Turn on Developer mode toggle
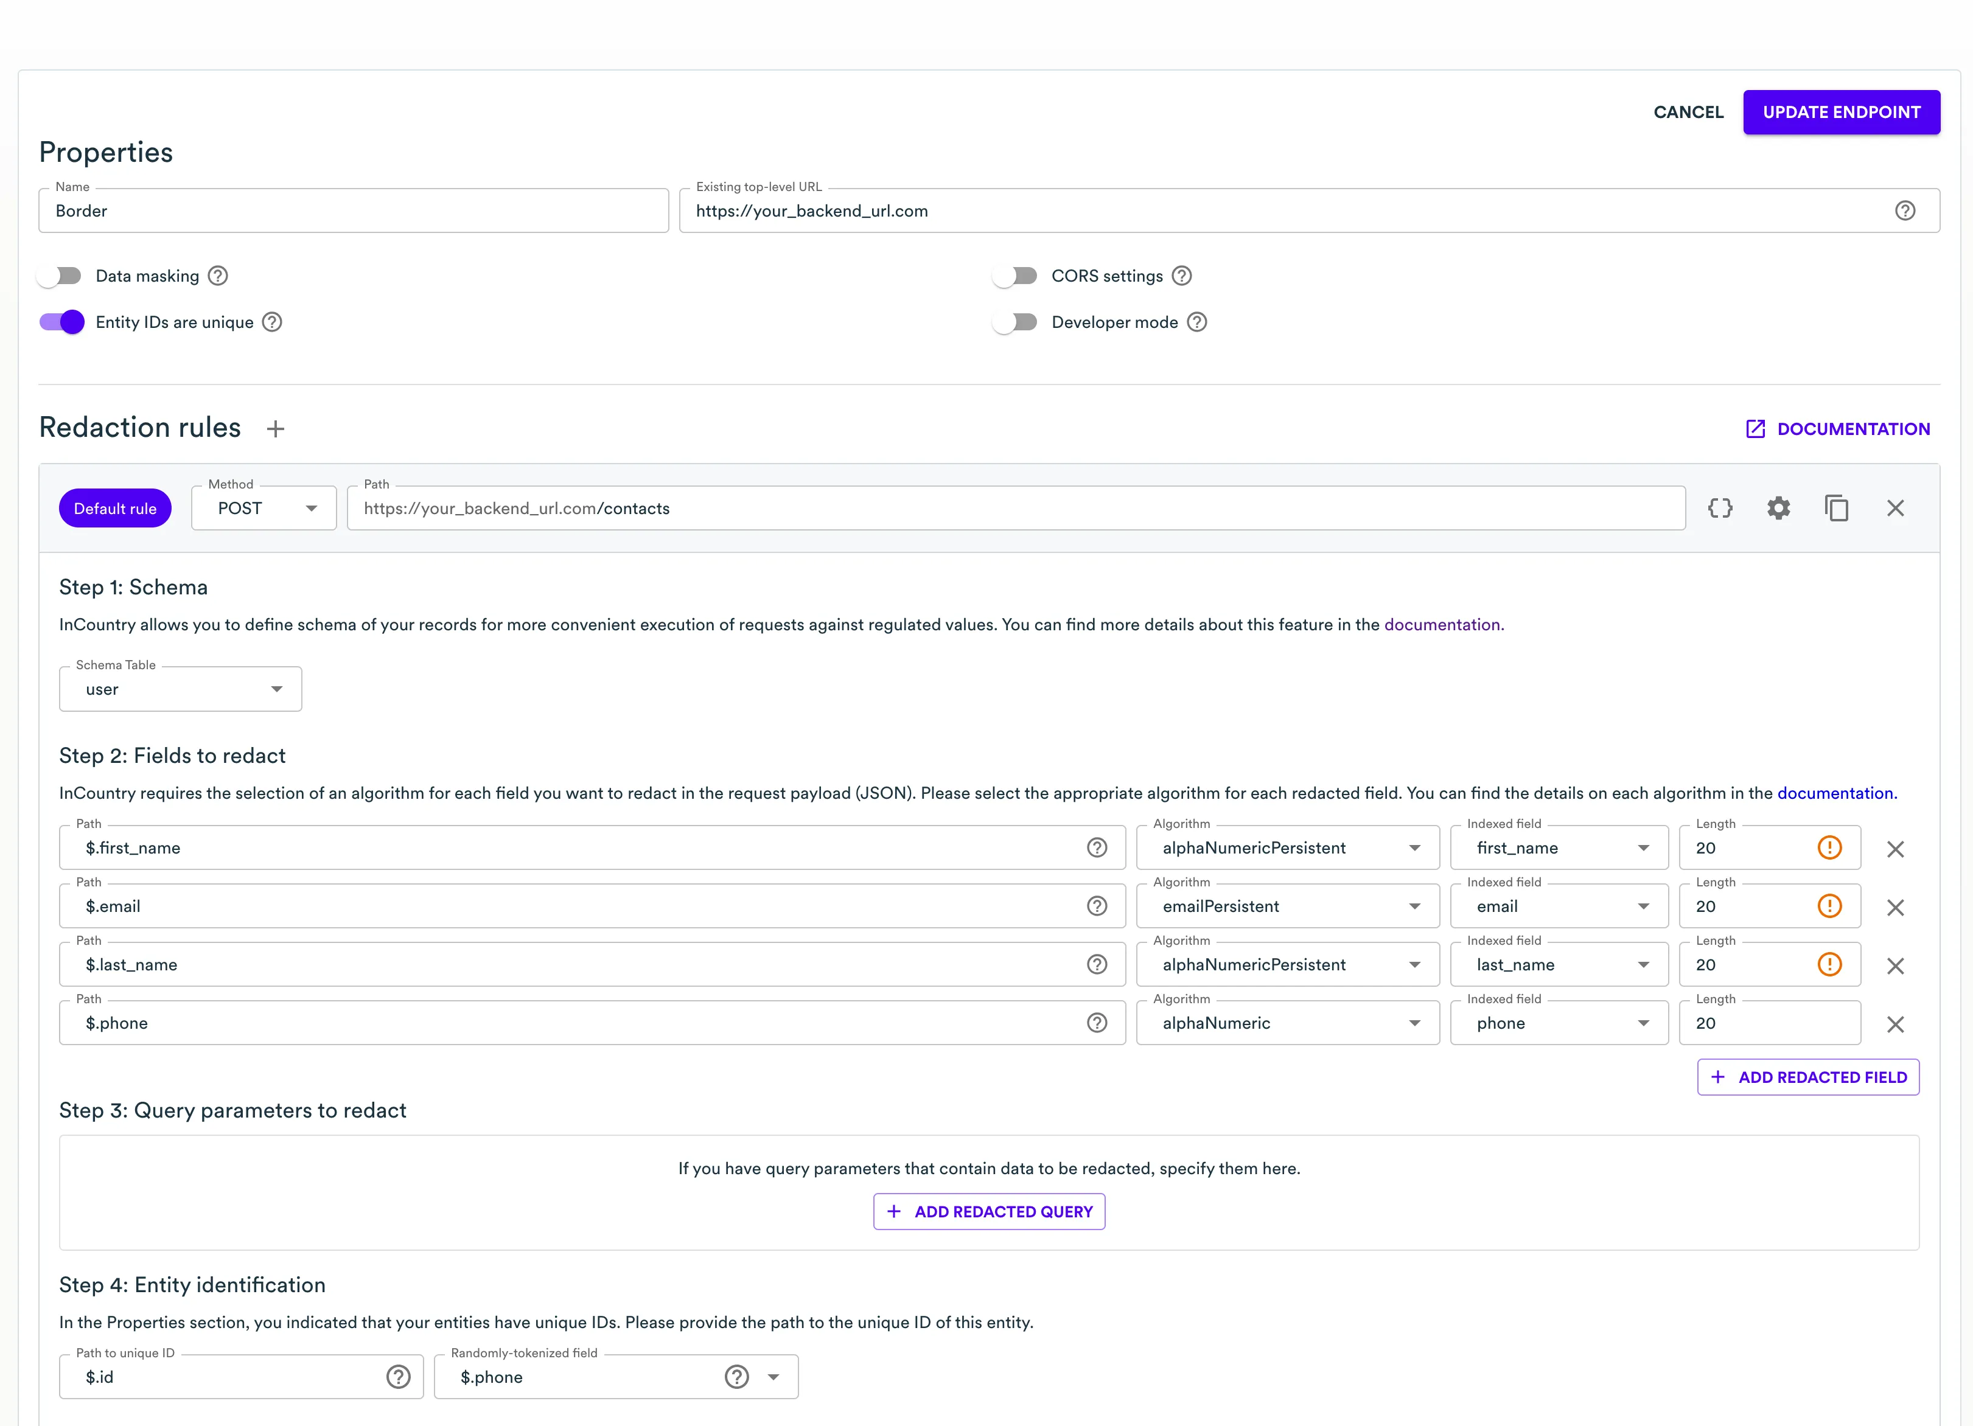The height and width of the screenshot is (1426, 1973). 1016,322
